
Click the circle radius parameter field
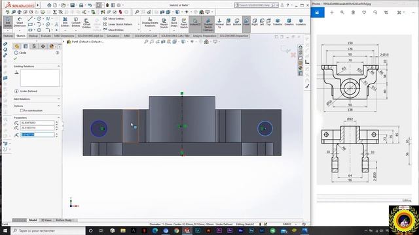click(x=37, y=135)
